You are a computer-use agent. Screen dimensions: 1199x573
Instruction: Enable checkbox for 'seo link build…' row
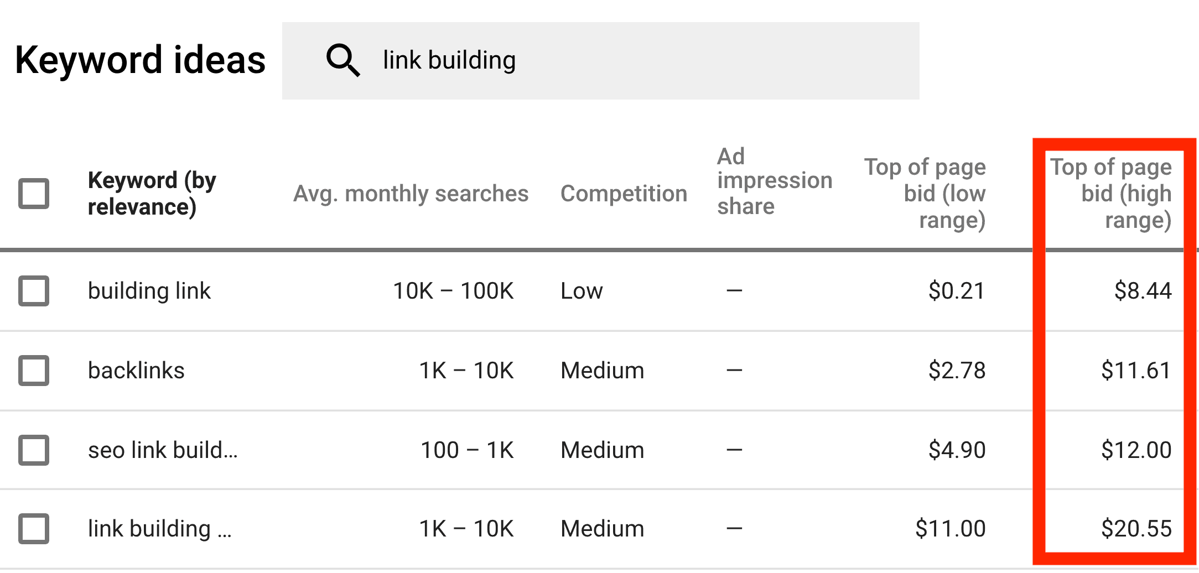(34, 450)
